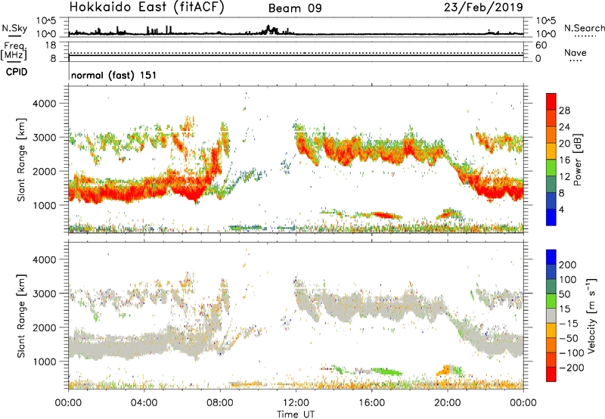The image size is (605, 419).
Task: Click the "1000" tick of the velocity panel
Action: click(x=45, y=362)
